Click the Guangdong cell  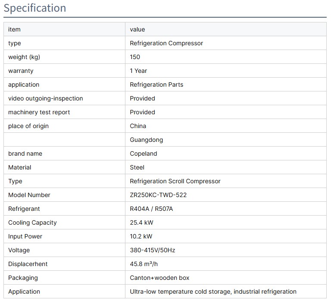point(146,140)
